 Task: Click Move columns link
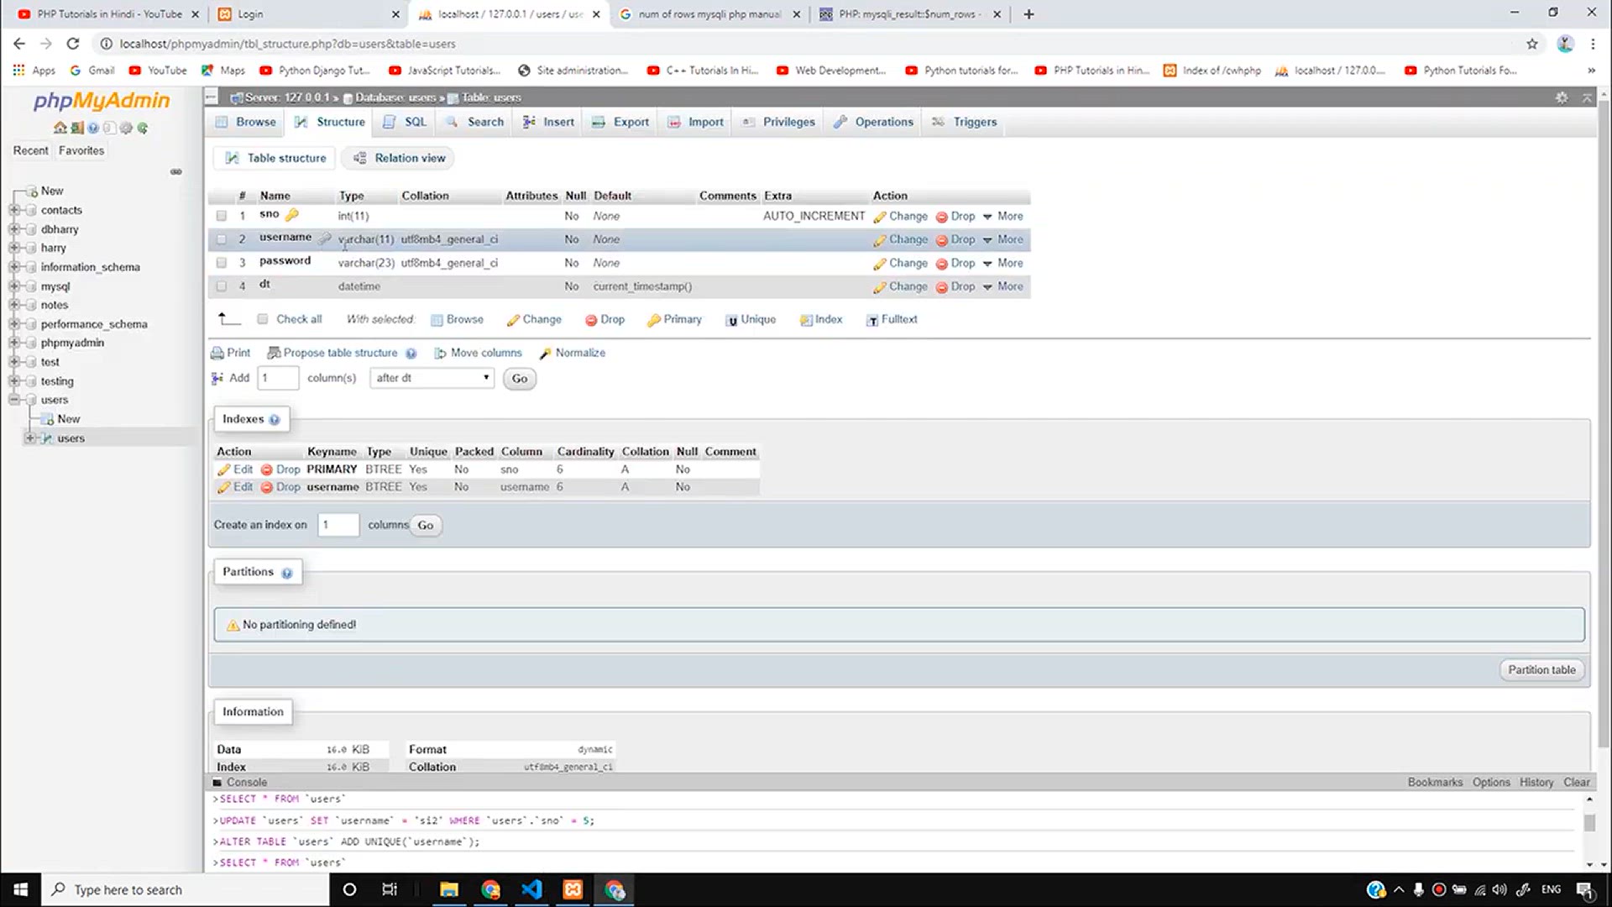click(x=478, y=353)
